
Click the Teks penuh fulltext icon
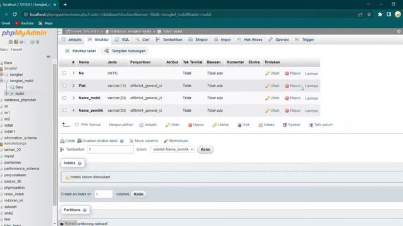coord(311,125)
